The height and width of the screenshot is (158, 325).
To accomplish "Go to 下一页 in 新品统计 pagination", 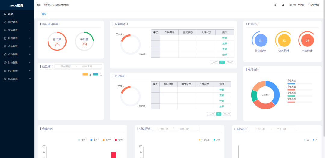I will click(x=227, y=114).
